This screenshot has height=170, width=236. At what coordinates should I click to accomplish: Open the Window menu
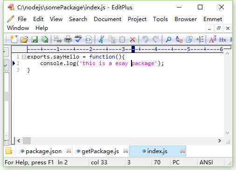tap(18, 28)
